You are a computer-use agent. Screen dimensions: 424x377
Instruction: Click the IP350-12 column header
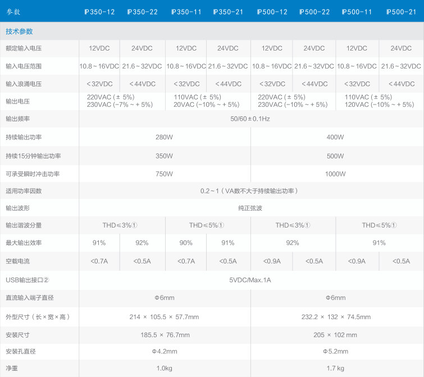point(99,11)
